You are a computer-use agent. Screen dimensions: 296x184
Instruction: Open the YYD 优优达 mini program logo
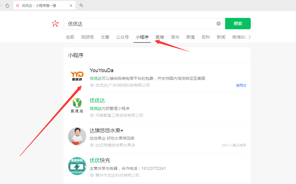[77, 76]
